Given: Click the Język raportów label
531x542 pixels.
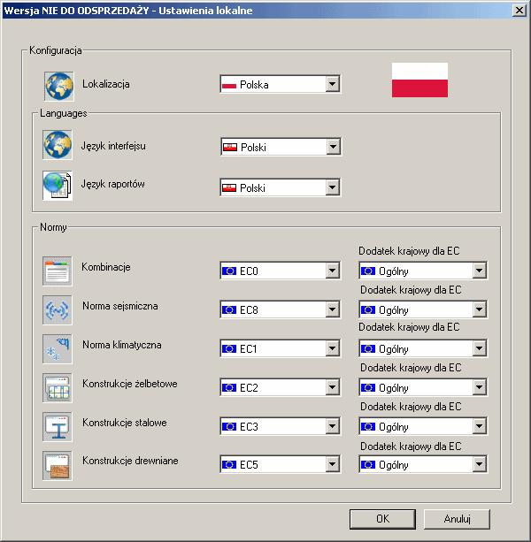Looking at the screenshot, I should click(112, 184).
